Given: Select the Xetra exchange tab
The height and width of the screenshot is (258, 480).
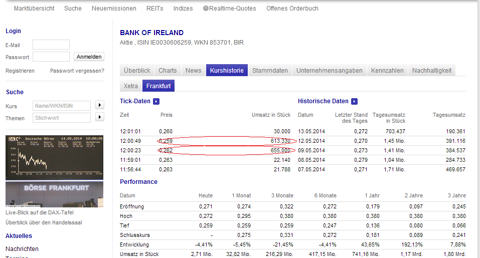Looking at the screenshot, I should 131,86.
